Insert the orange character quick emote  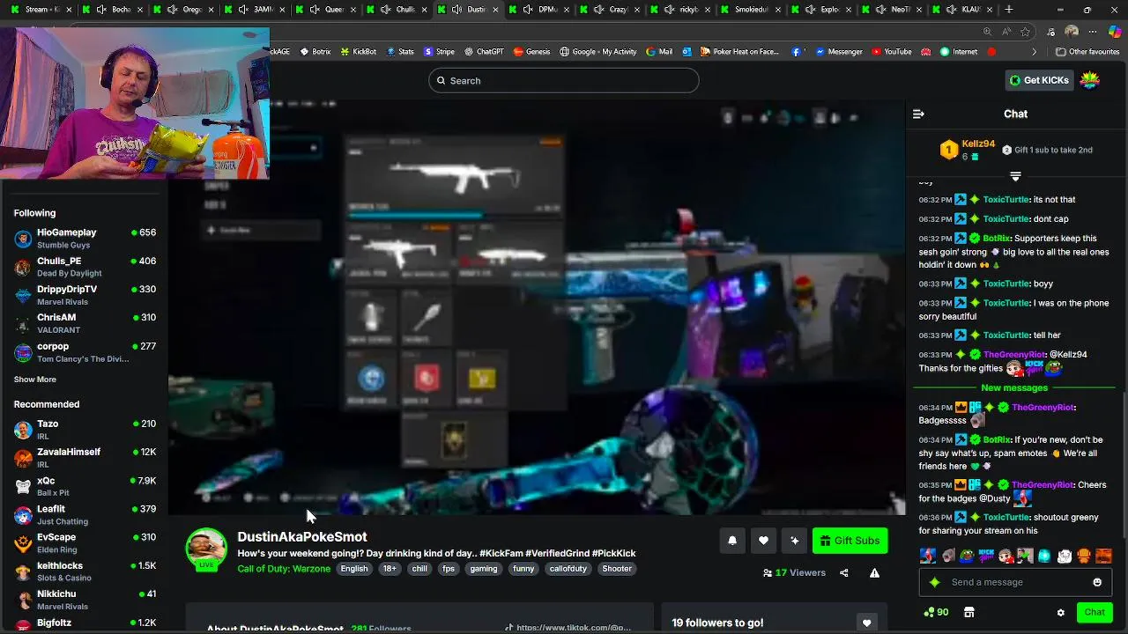pos(1084,556)
